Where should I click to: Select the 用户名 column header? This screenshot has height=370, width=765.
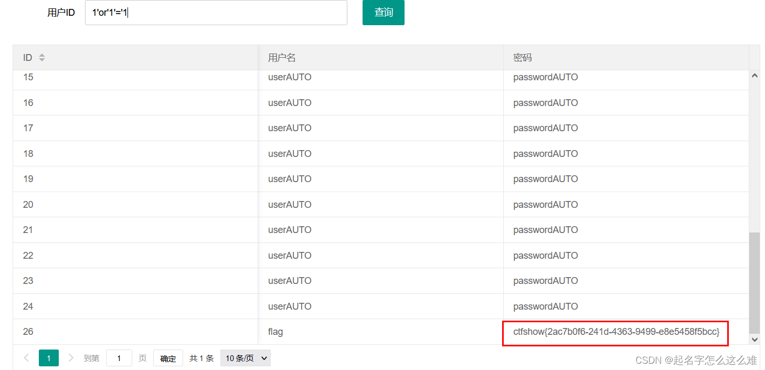(282, 57)
